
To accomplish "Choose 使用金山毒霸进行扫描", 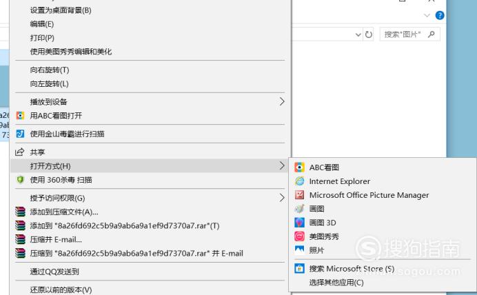I will pos(68,134).
